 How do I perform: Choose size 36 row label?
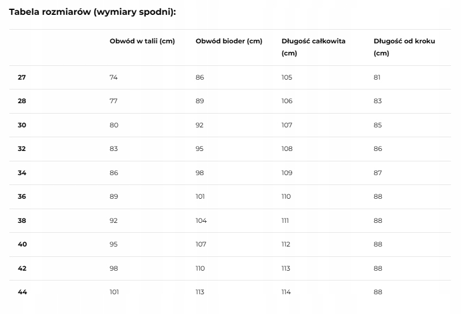pos(22,197)
